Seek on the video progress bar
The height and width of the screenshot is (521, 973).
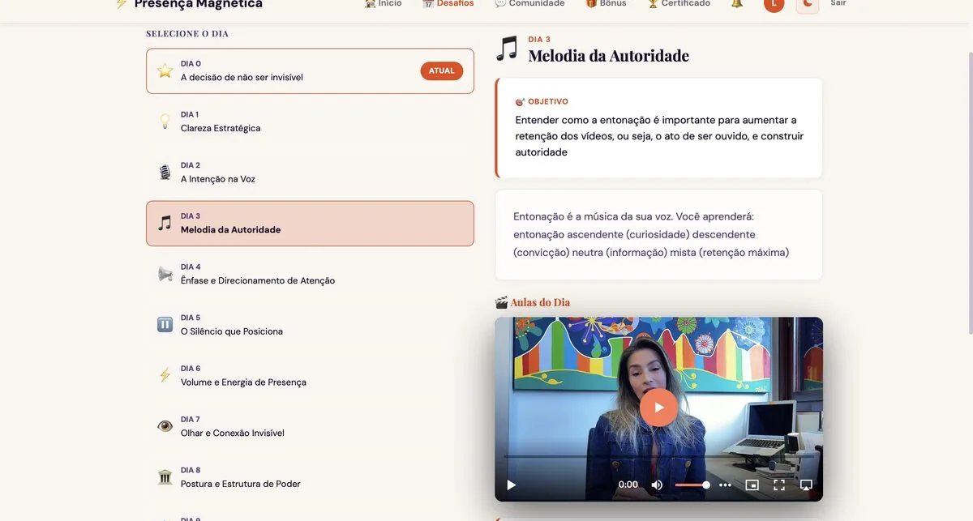tap(658, 457)
